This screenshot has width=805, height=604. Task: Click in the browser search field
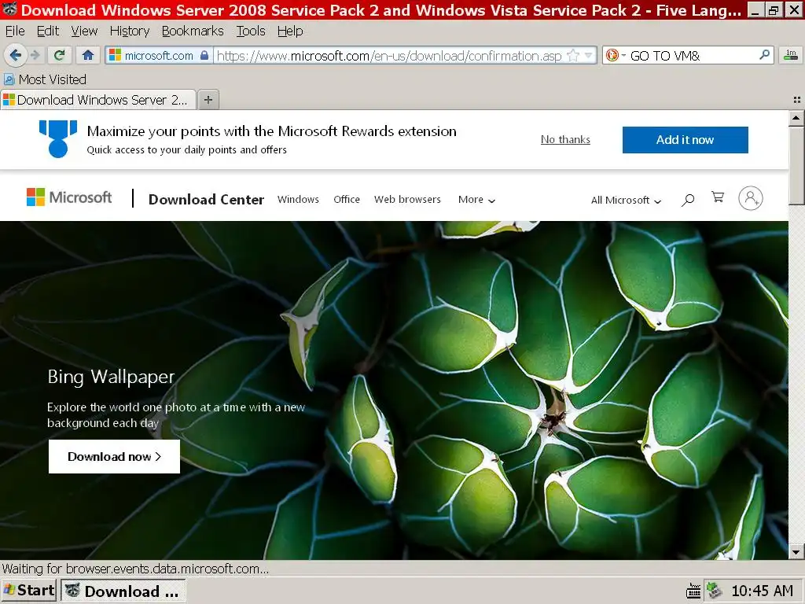click(x=692, y=56)
